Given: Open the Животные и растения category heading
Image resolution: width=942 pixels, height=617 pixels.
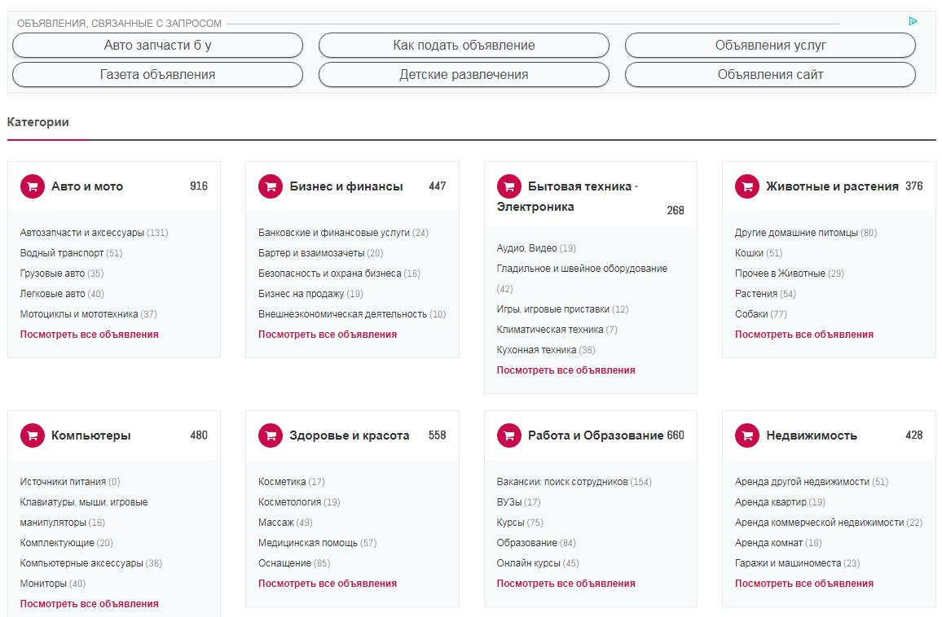Looking at the screenshot, I should pyautogui.click(x=832, y=186).
